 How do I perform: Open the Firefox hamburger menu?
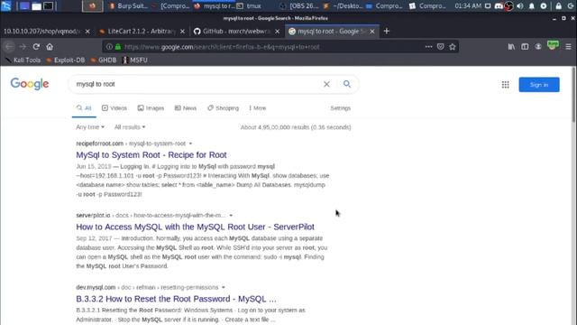point(569,47)
